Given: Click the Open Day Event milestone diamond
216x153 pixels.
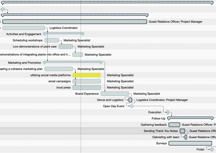Looking at the screenshot, I should pos(131,106).
